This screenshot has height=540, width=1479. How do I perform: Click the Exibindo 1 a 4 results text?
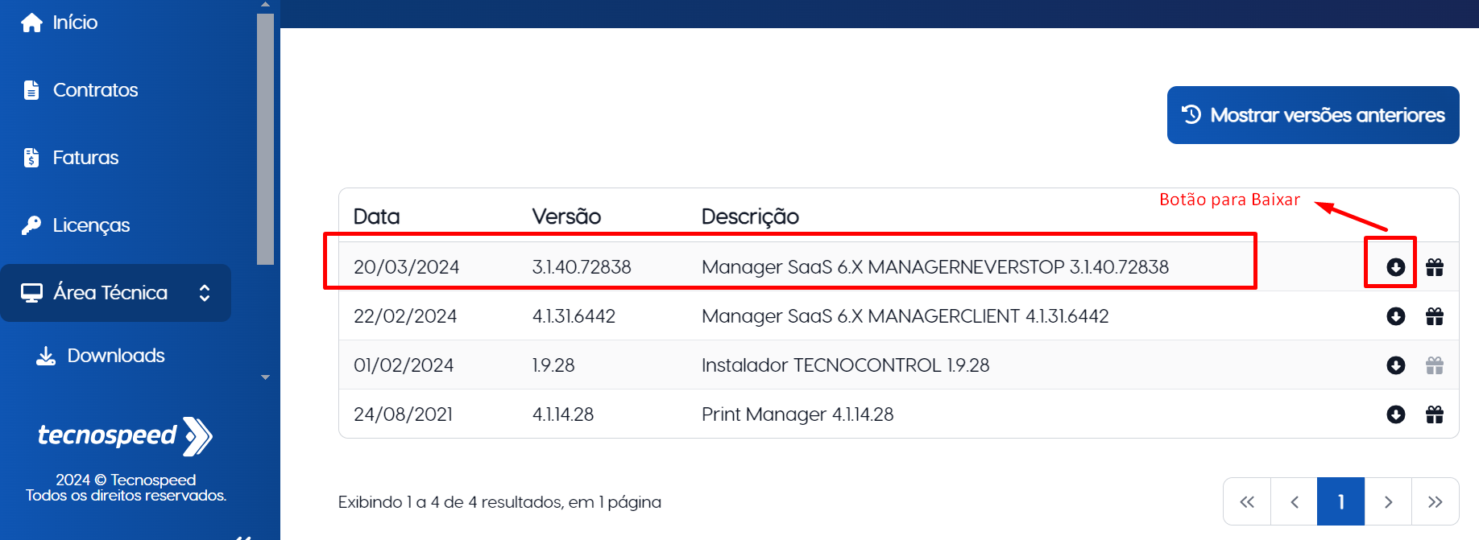pyautogui.click(x=499, y=502)
